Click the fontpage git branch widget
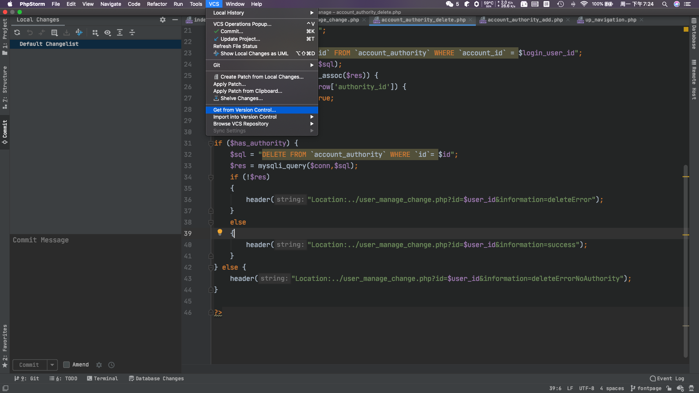The image size is (699, 393). coord(646,388)
